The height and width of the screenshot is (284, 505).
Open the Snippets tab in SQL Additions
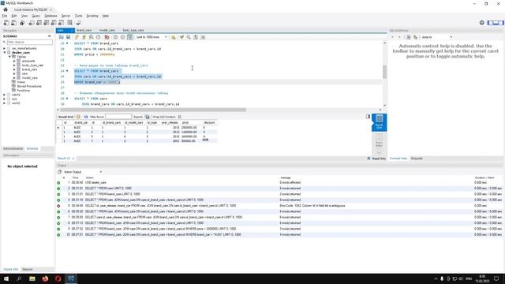pyautogui.click(x=417, y=159)
